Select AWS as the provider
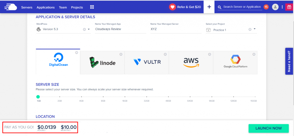This screenshot has height=136, width=294. tap(191, 62)
